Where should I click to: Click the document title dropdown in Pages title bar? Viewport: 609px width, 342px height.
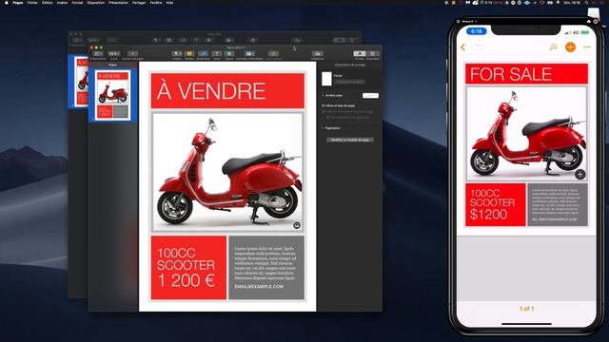236,47
